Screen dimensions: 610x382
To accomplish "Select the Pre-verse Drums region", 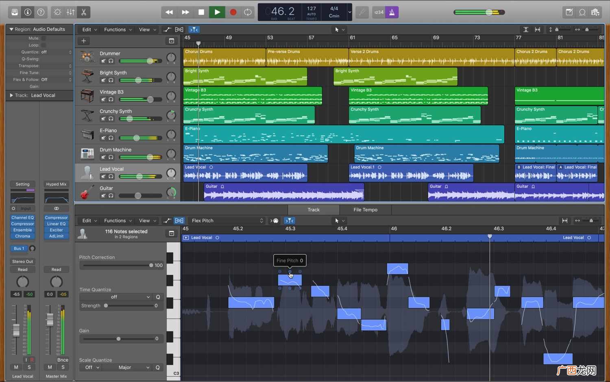I will click(x=307, y=57).
